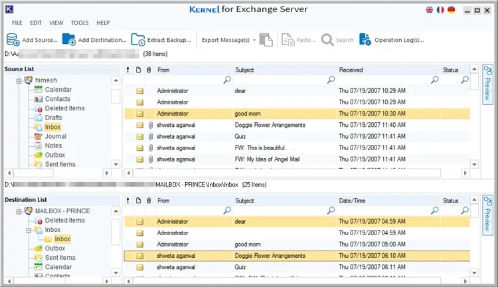Click the Extract Backup... button label
Image resolution: width=498 pixels, height=287 pixels.
[x=169, y=40]
